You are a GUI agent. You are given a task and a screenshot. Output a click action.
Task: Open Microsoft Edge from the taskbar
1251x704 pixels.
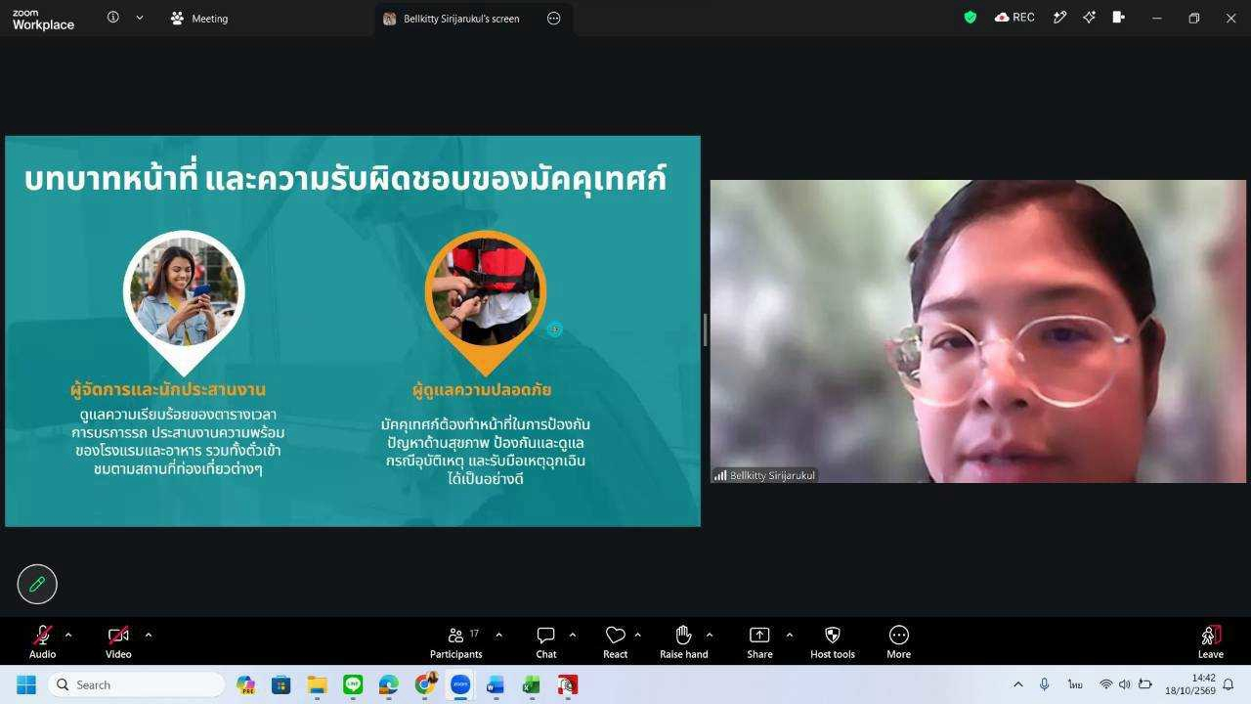388,684
